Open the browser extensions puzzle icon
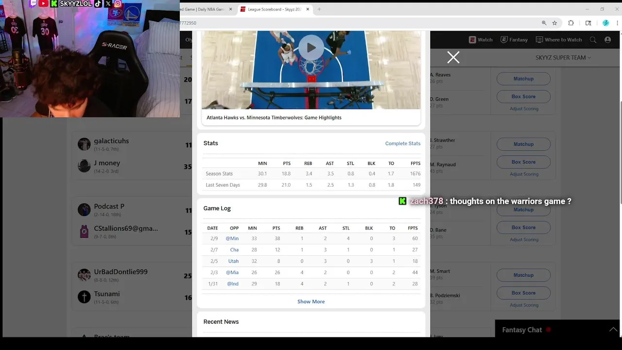The image size is (622, 350). (571, 23)
